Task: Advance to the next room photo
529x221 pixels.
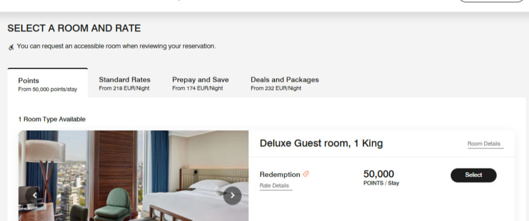Action: (x=232, y=195)
